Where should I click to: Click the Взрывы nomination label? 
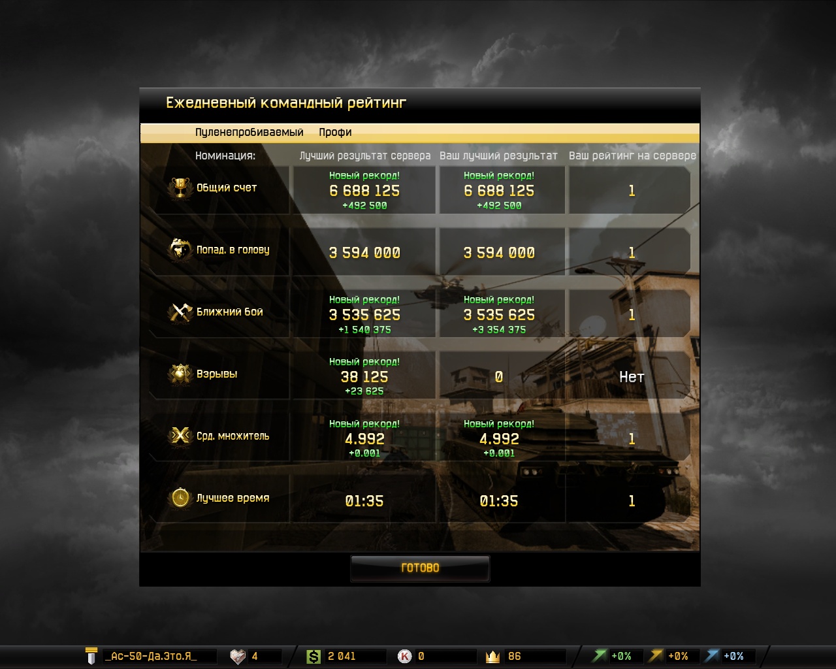tap(217, 374)
